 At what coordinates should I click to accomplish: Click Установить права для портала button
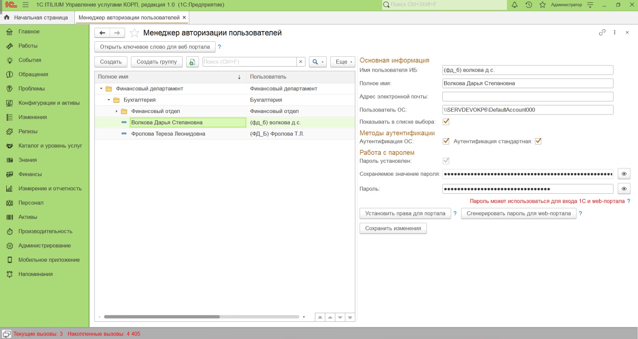coord(405,214)
